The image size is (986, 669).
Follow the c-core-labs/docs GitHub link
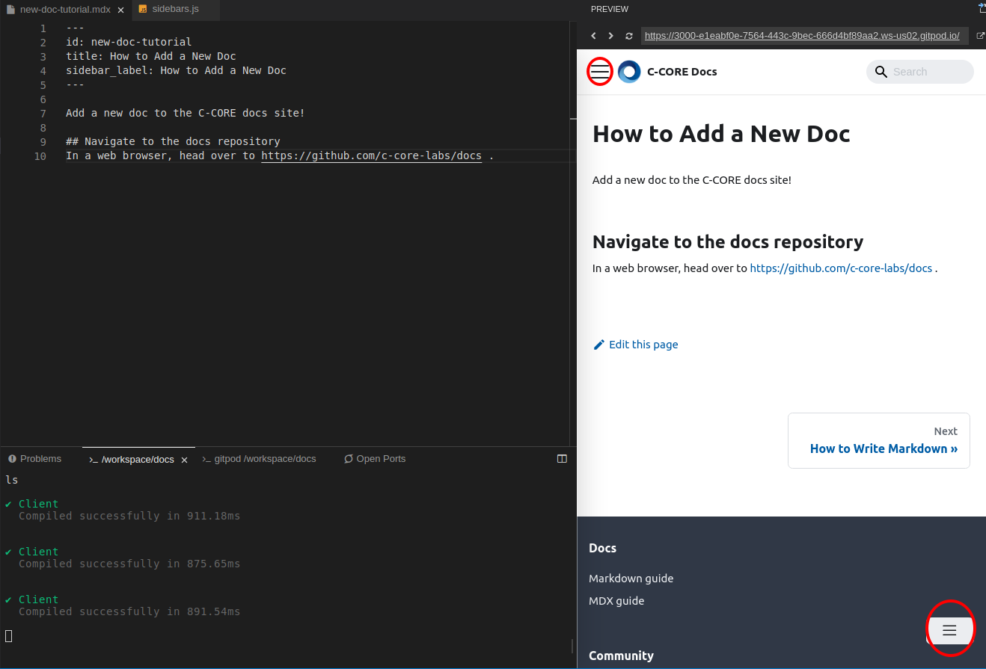840,268
